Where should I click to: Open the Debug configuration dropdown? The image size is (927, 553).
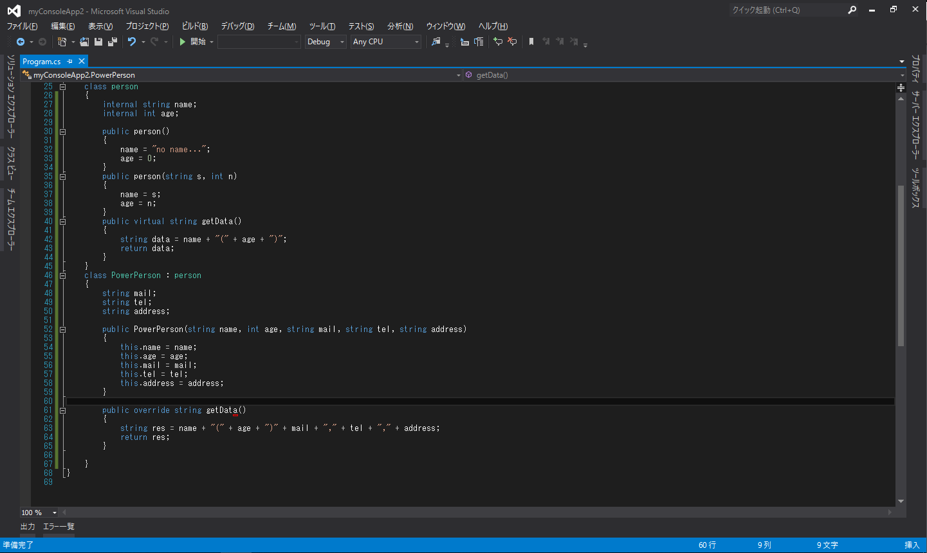pyautogui.click(x=326, y=42)
